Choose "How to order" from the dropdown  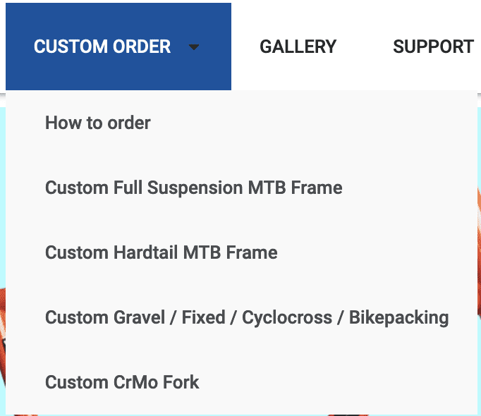(x=98, y=123)
